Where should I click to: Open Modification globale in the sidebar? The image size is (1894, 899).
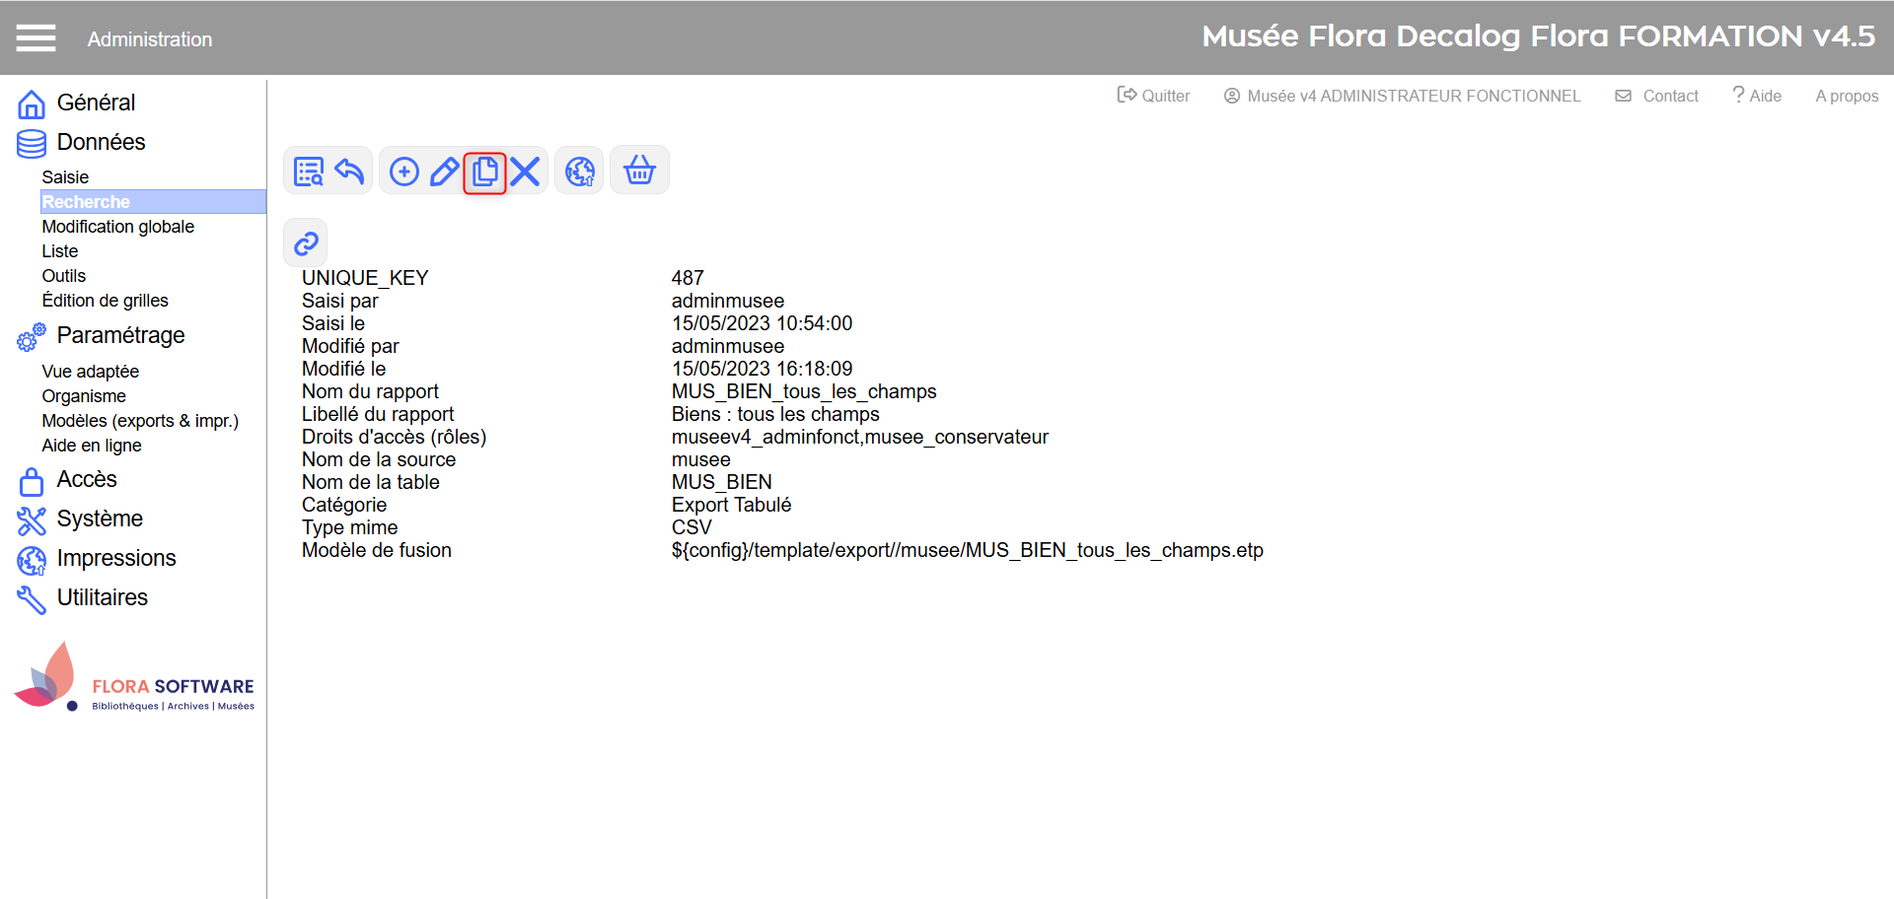(x=118, y=227)
